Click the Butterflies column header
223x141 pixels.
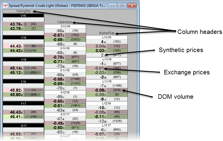click(x=107, y=33)
